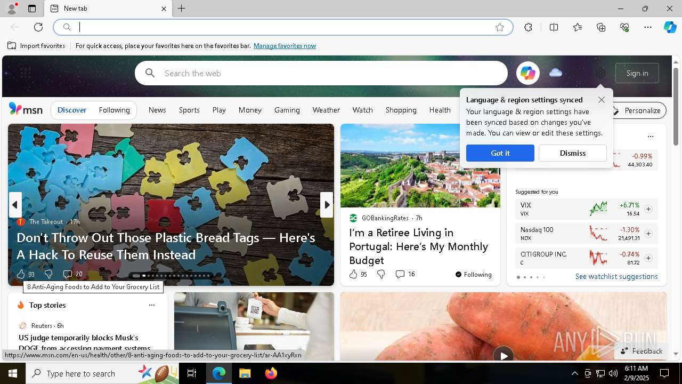Open the Money menu item
This screenshot has width=682, height=384.
coord(250,110)
